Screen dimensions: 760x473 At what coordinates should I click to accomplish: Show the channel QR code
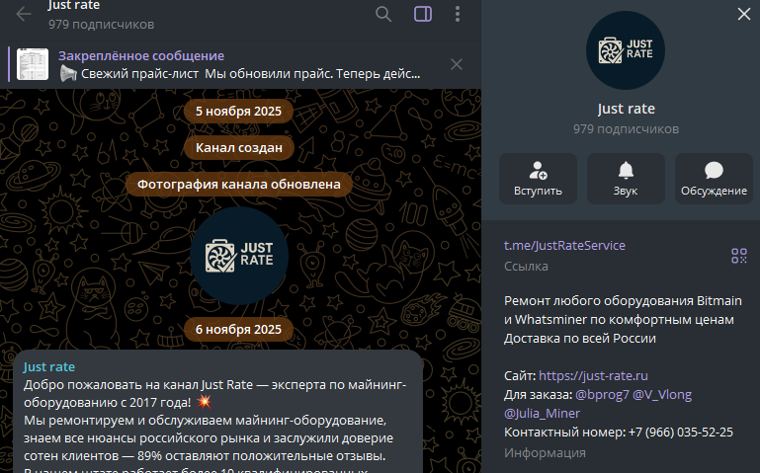click(738, 256)
